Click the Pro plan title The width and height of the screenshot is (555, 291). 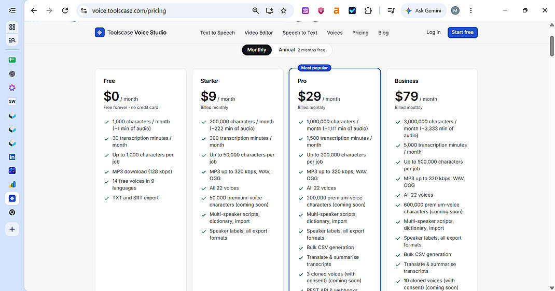click(302, 81)
